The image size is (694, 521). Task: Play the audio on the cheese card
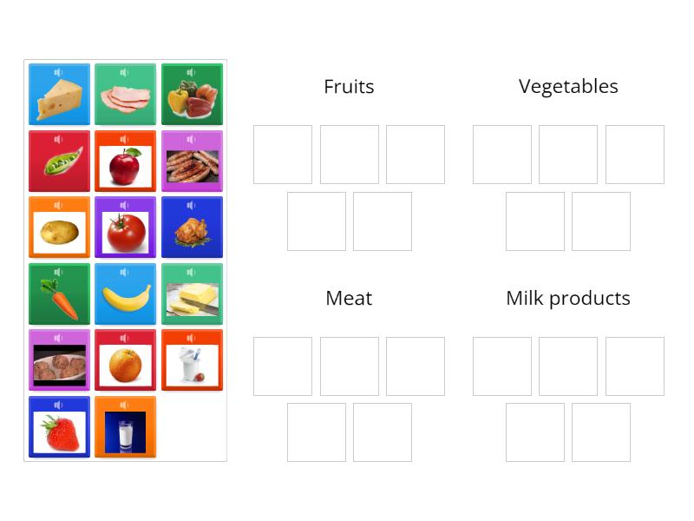pos(58,70)
